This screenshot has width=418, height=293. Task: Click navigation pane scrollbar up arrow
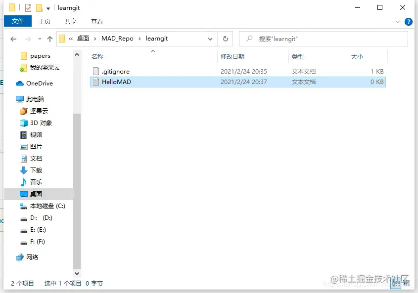coord(77,55)
